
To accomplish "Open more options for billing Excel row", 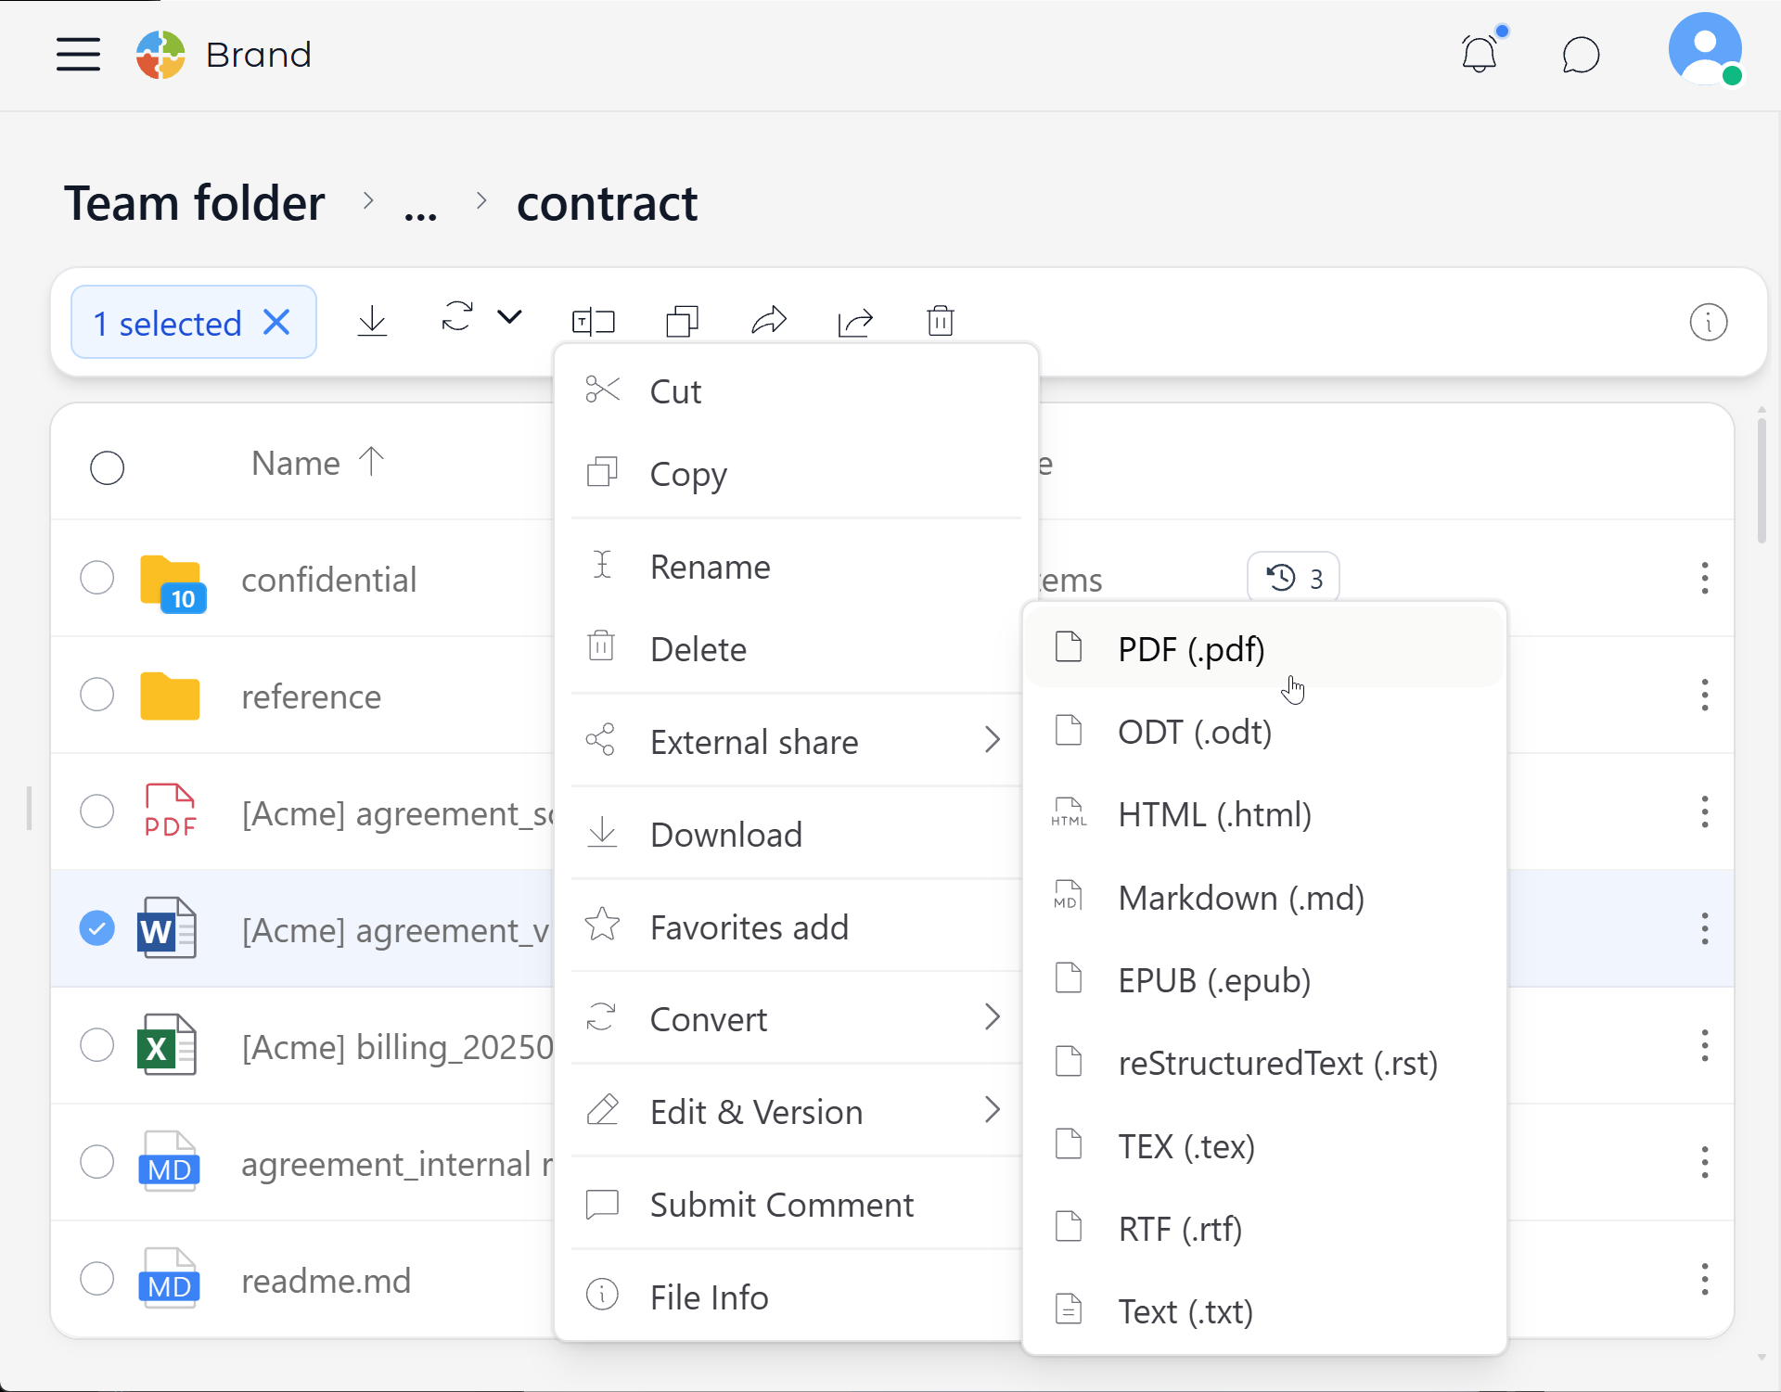I will point(1705,1045).
